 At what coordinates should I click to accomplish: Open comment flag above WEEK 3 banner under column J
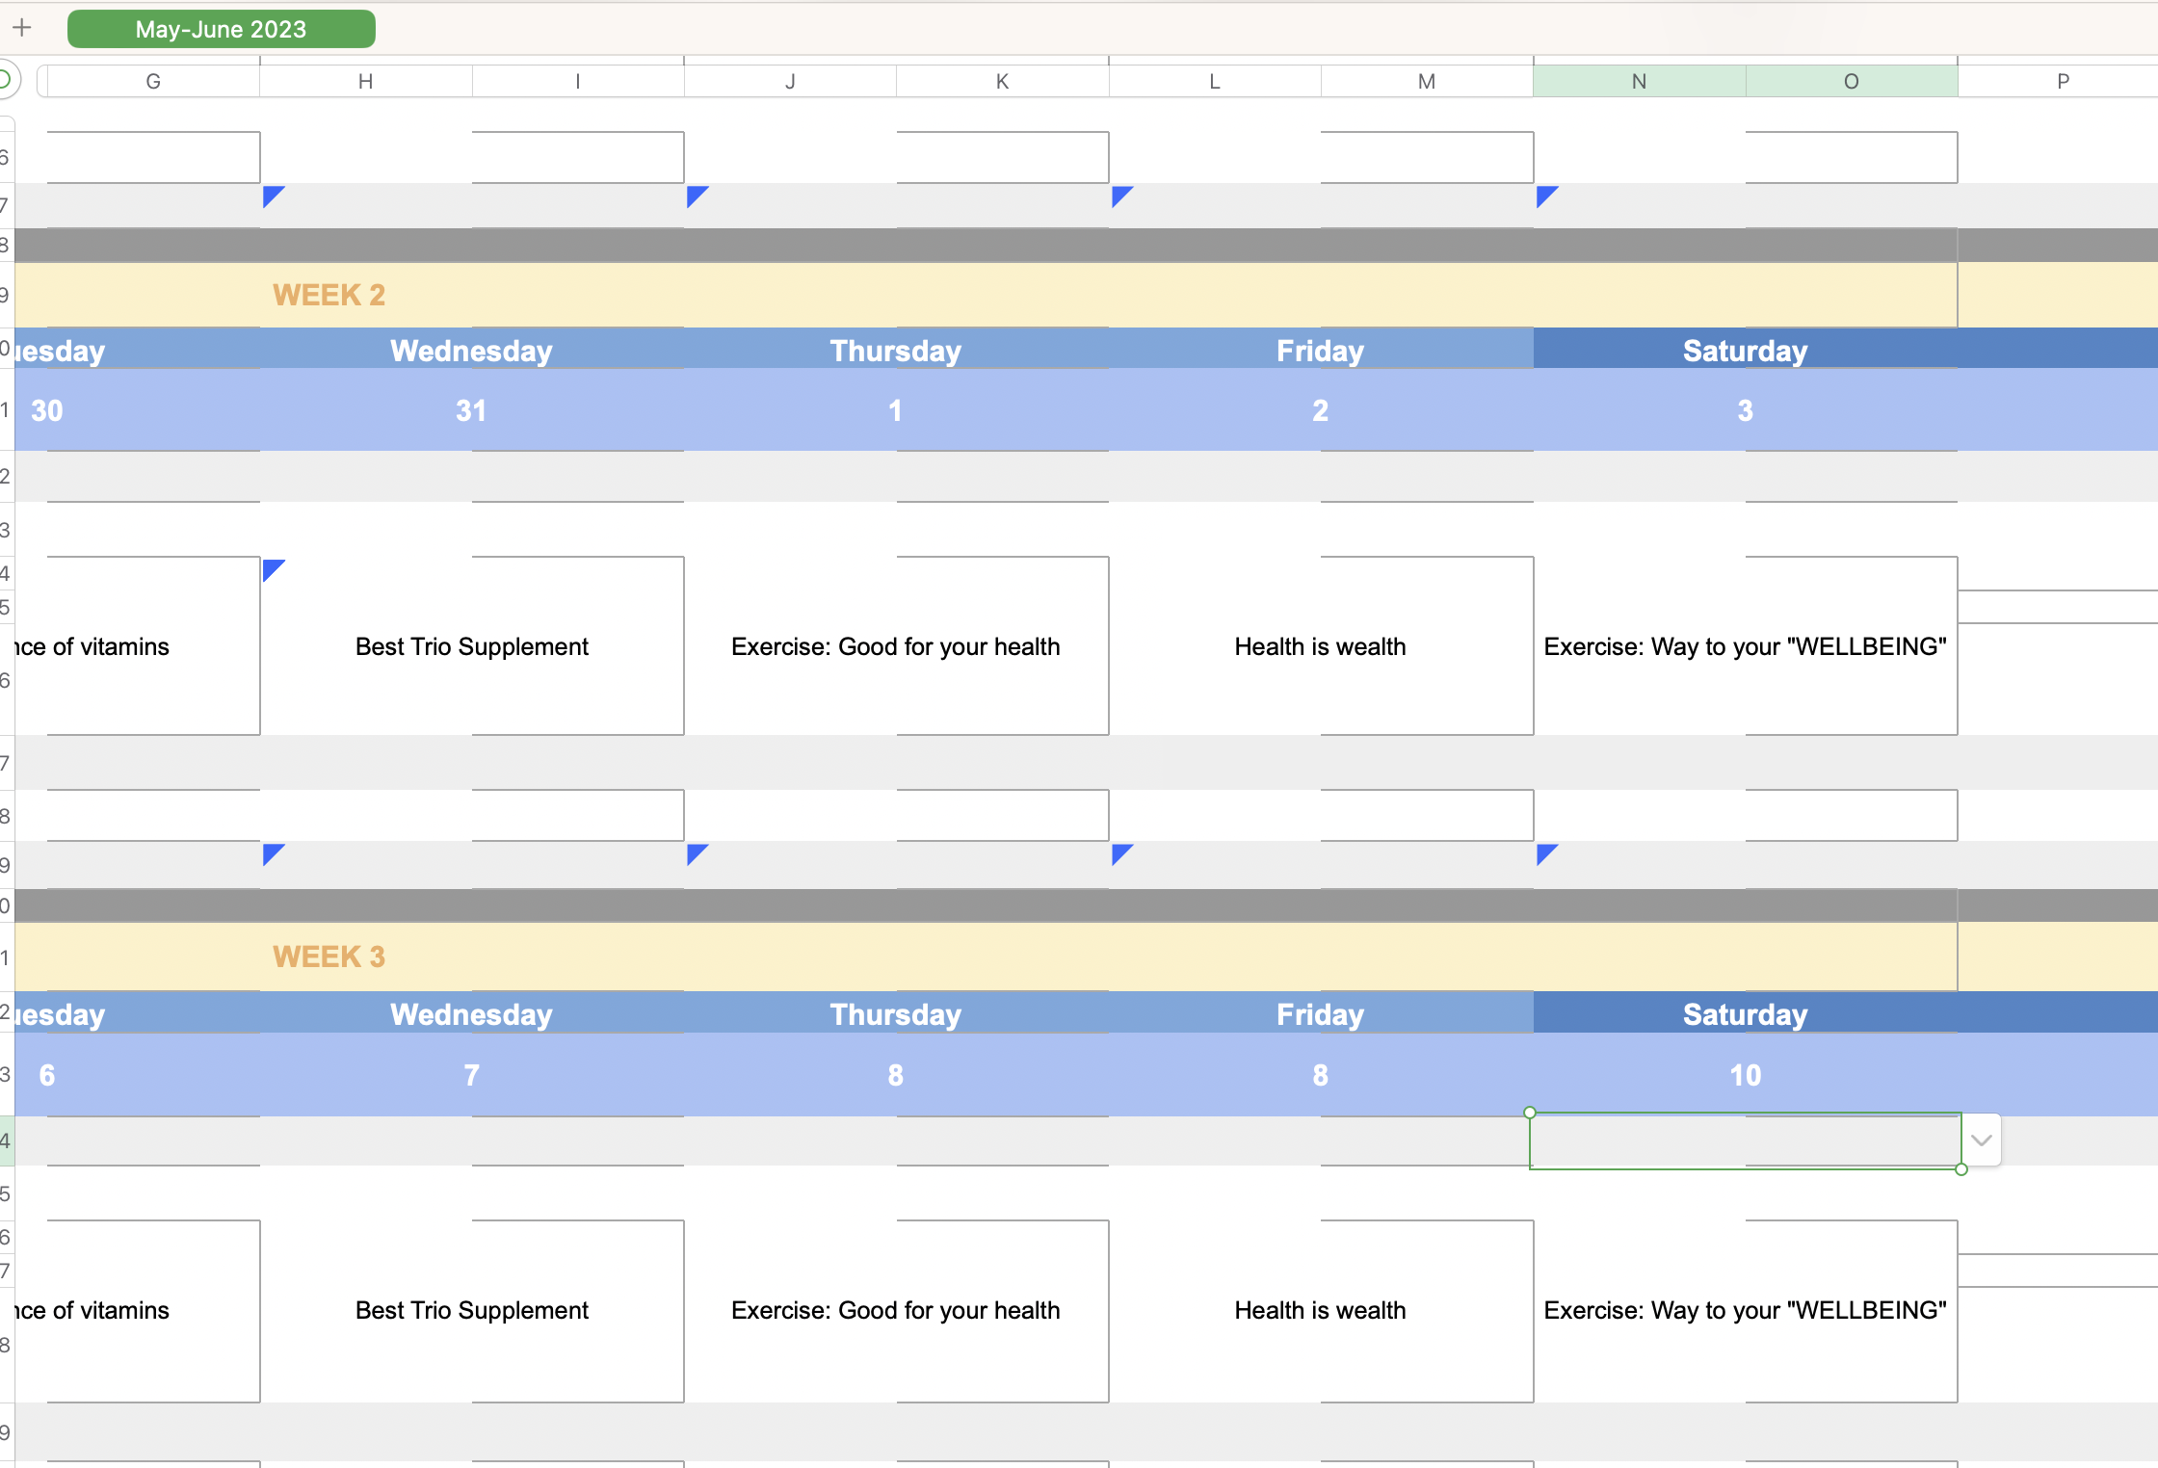(x=696, y=852)
